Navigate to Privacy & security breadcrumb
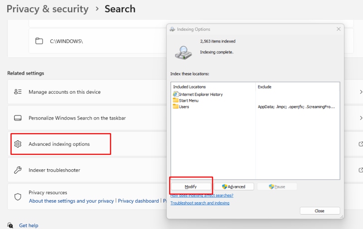This screenshot has width=363, height=229. [x=47, y=9]
